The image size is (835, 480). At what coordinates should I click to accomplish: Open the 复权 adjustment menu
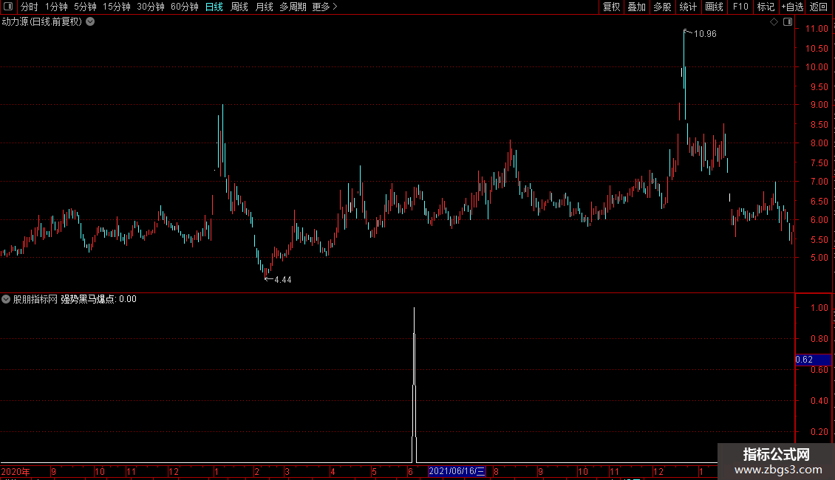pyautogui.click(x=611, y=7)
